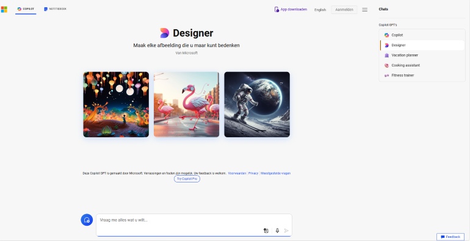The image size is (470, 241).
Task: Click the Chats heading
Action: (383, 9)
